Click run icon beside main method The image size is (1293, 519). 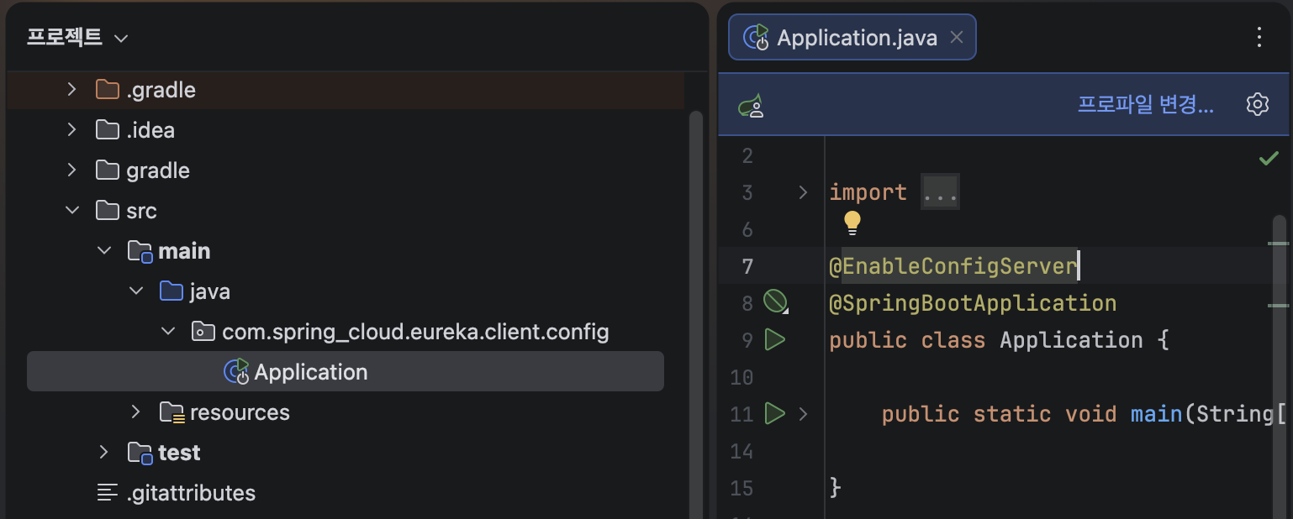[x=774, y=413]
